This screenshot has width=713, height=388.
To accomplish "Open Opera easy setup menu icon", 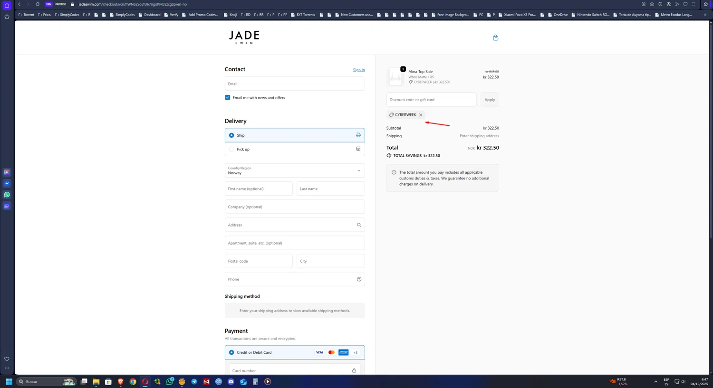I will point(694,4).
